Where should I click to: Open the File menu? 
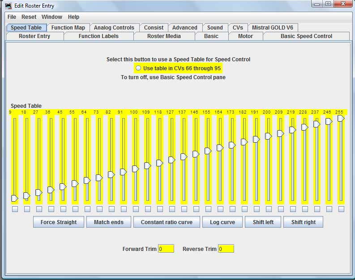tap(12, 17)
